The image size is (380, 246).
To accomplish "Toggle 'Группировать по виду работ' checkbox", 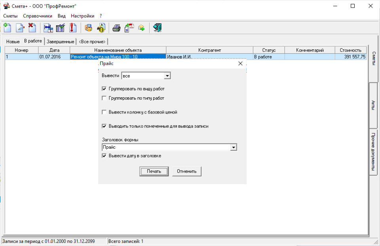I will tap(104, 89).
